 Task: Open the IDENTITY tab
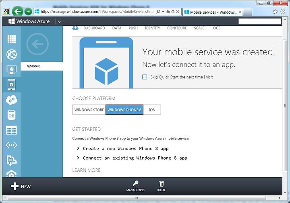click(152, 28)
